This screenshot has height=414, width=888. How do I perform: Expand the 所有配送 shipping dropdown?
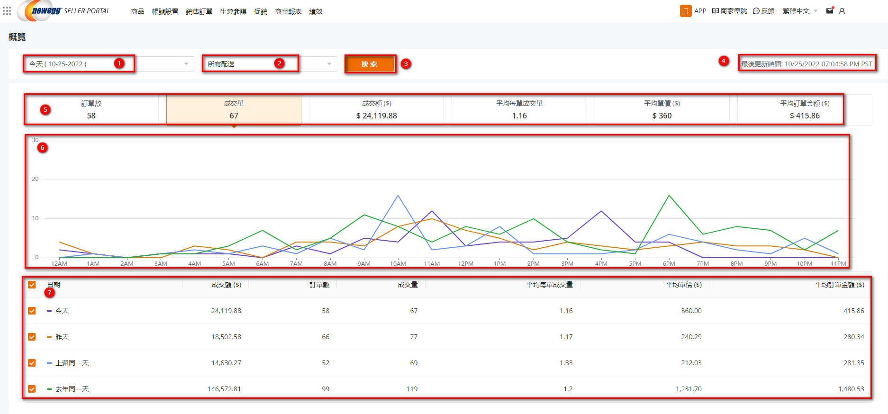pyautogui.click(x=270, y=64)
